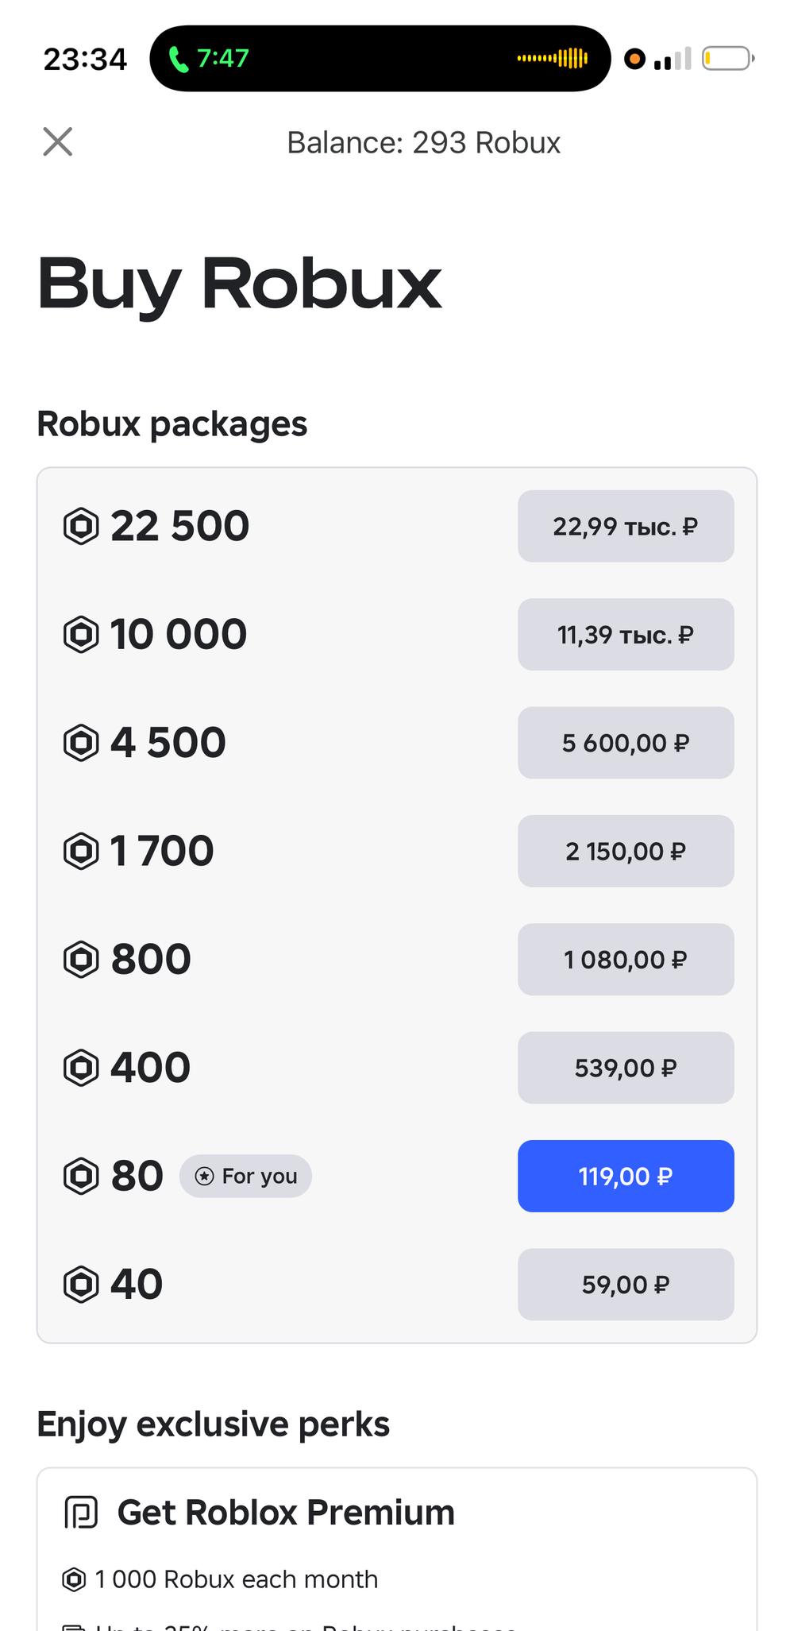Buy 10 000 Robux for 11,39 тыс. ₽

(x=626, y=634)
